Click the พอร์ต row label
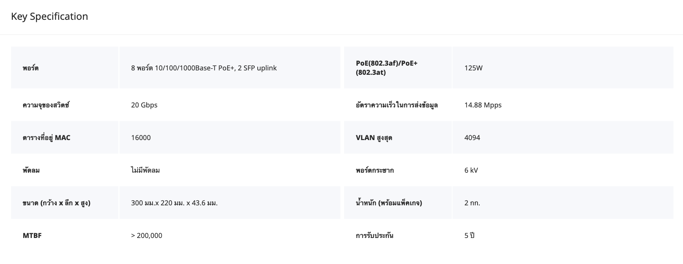 31,68
